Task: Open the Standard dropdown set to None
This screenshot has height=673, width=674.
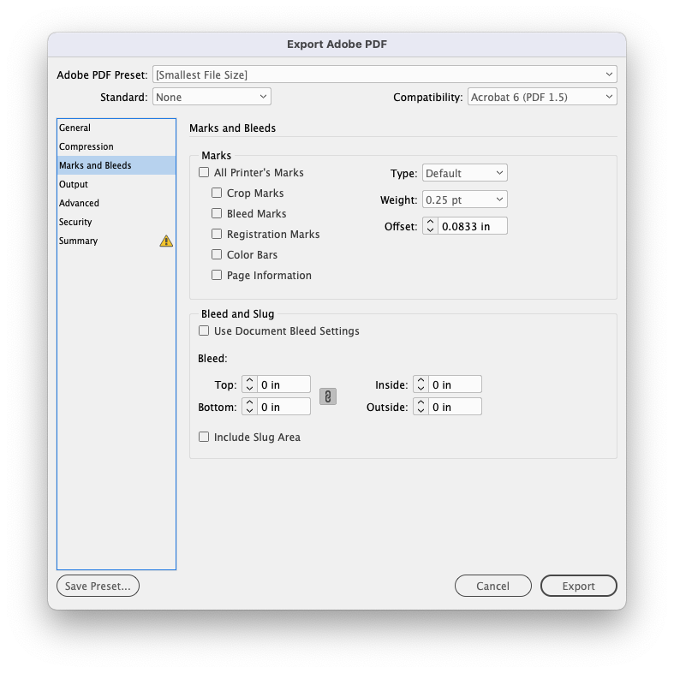Action: click(x=212, y=97)
